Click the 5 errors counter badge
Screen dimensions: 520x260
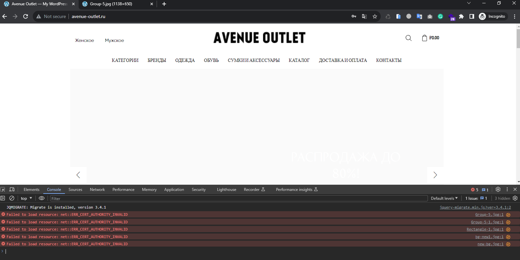[475, 190]
